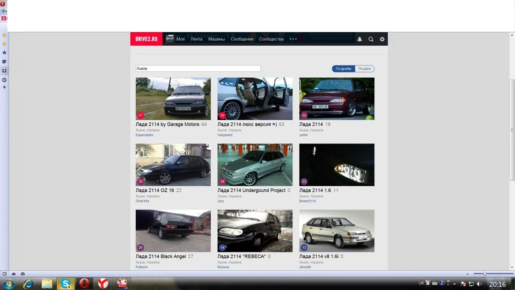This screenshot has height=290, width=515.
Task: Open the Лада 2114 "REBECA" photo
Action: click(x=255, y=231)
